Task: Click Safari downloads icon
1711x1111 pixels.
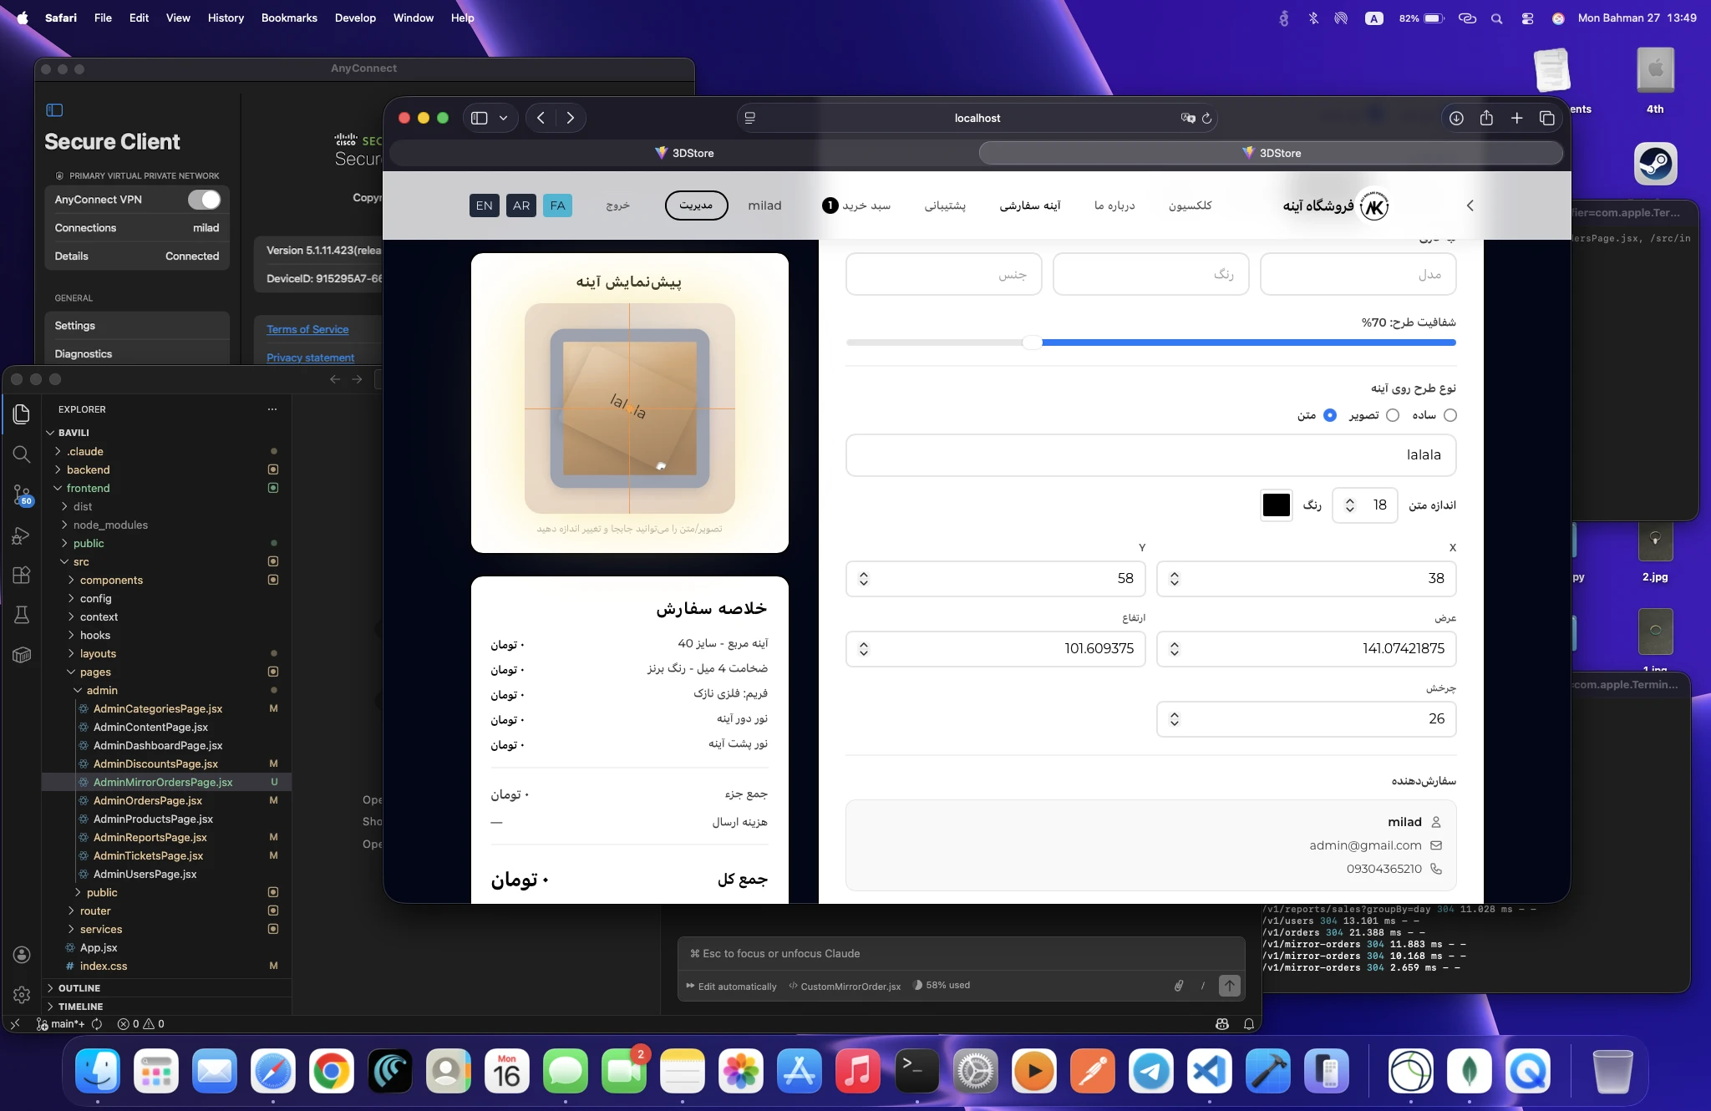Action: click(x=1456, y=118)
